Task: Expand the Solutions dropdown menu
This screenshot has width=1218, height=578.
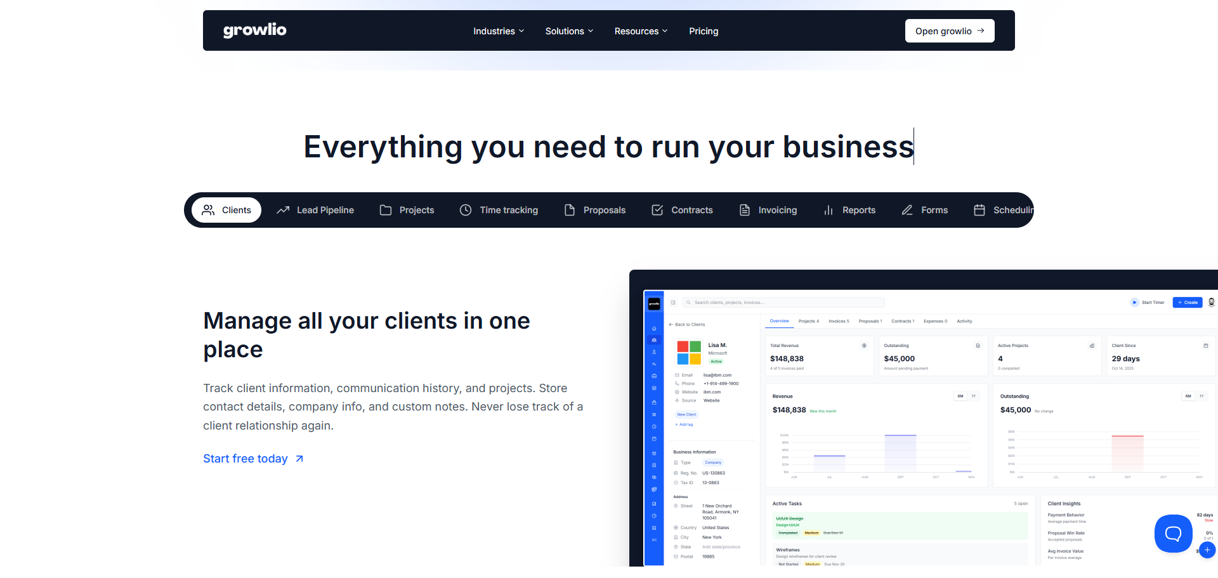Action: click(x=569, y=31)
